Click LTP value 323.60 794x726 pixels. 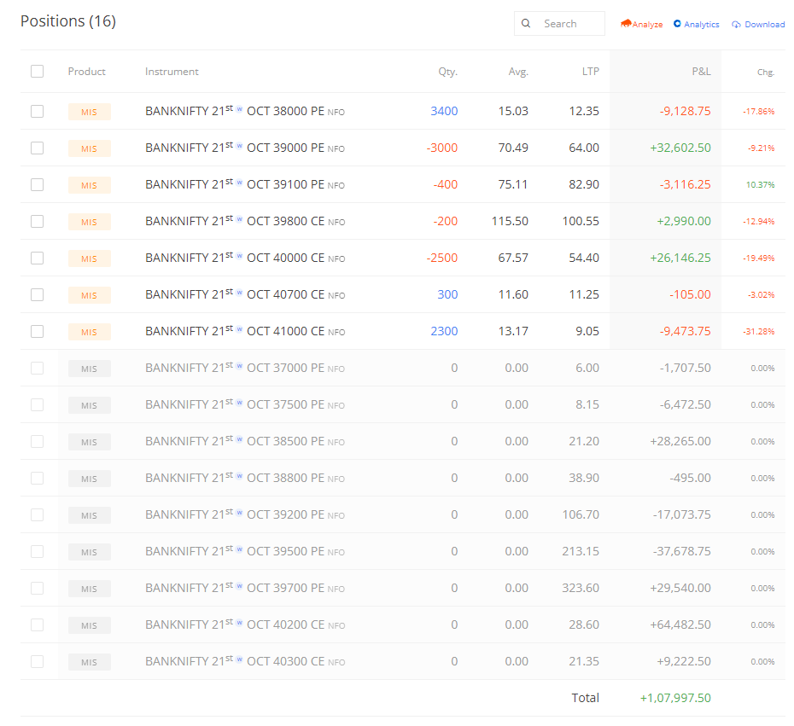point(581,588)
